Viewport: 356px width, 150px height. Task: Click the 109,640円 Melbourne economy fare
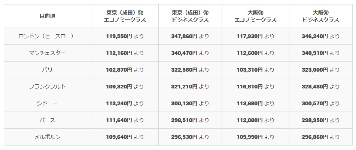(119, 137)
